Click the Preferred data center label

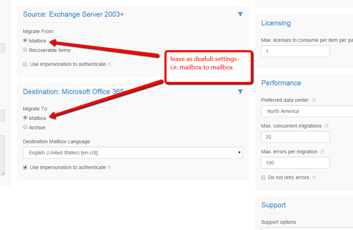[x=285, y=100]
